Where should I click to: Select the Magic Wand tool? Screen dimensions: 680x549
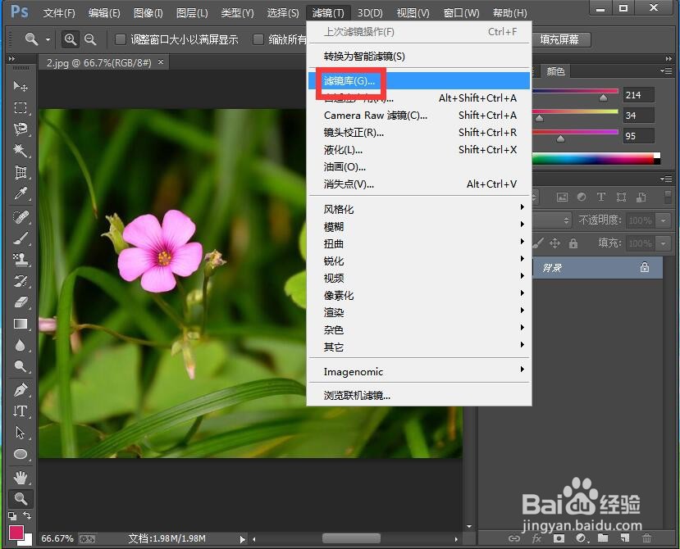(21, 150)
